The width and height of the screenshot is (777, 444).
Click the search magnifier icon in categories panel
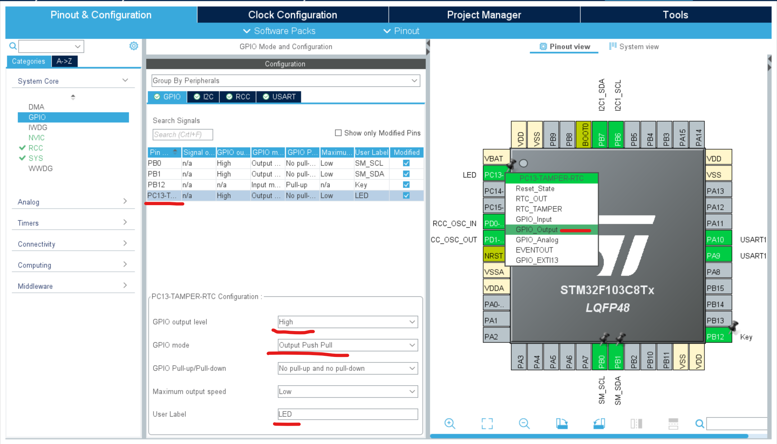click(x=13, y=46)
